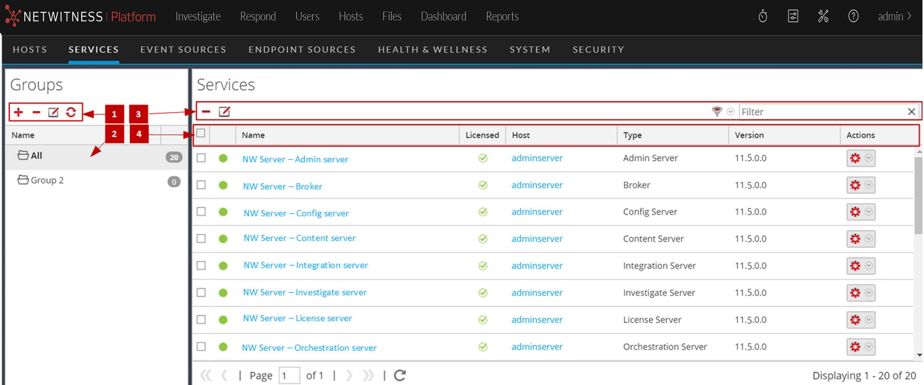Open the stopwatch jobs icon in header
Image resolution: width=924 pixels, height=385 pixels.
click(763, 16)
